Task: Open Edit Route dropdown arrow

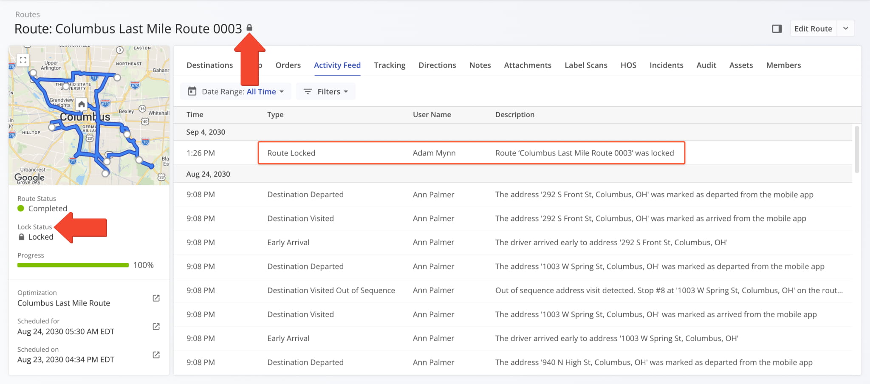Action: point(845,28)
